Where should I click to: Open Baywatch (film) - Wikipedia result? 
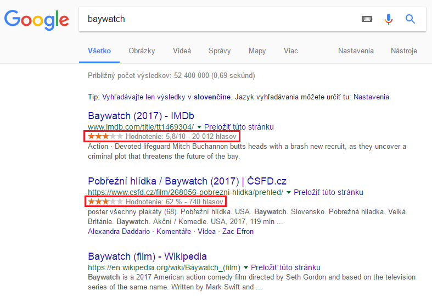(x=148, y=256)
